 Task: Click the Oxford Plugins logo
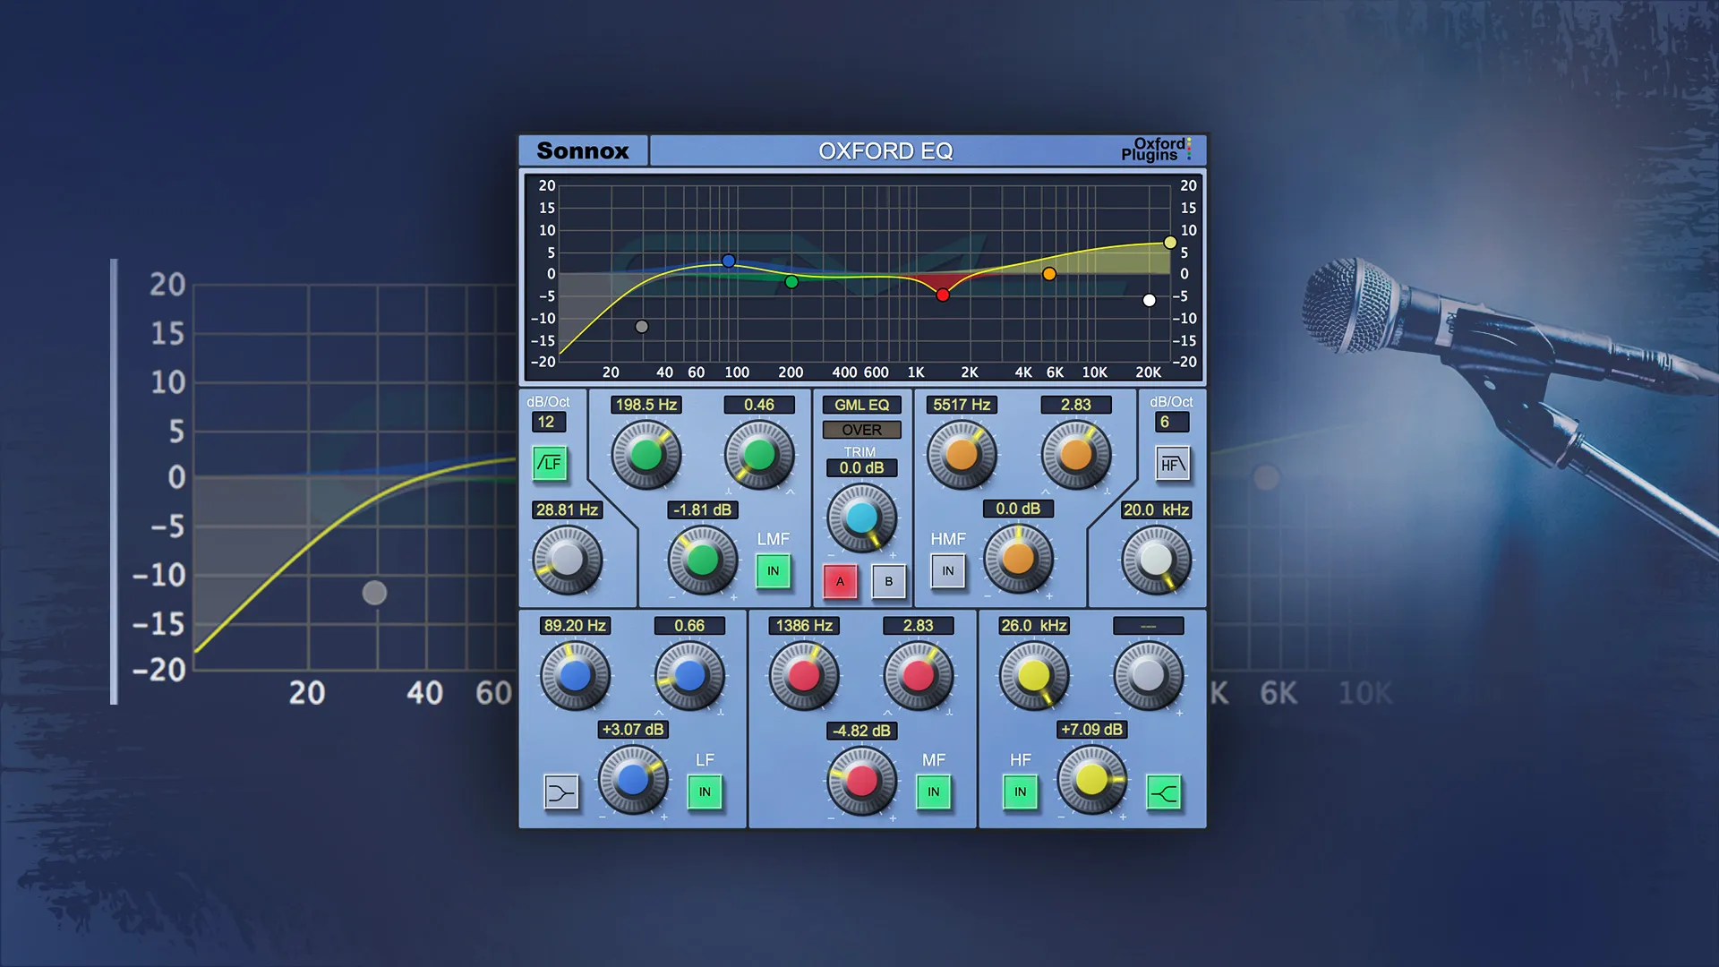point(1156,150)
